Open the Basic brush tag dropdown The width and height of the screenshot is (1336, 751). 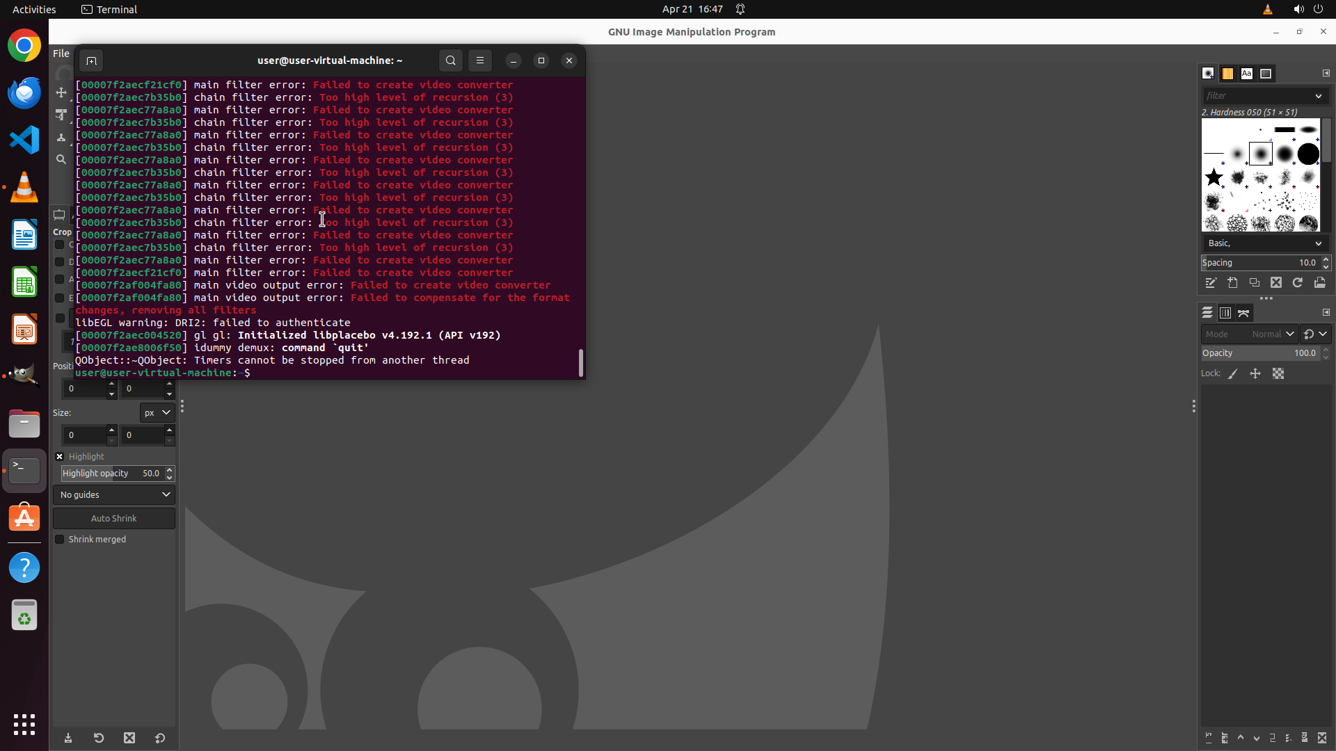(1264, 243)
